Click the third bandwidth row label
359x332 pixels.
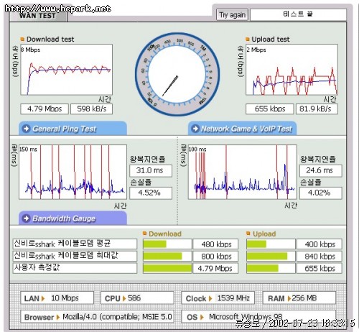[75, 268]
